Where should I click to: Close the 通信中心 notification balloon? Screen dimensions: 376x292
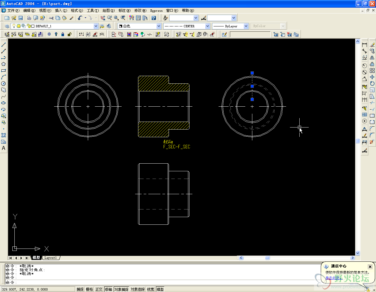[370, 267]
